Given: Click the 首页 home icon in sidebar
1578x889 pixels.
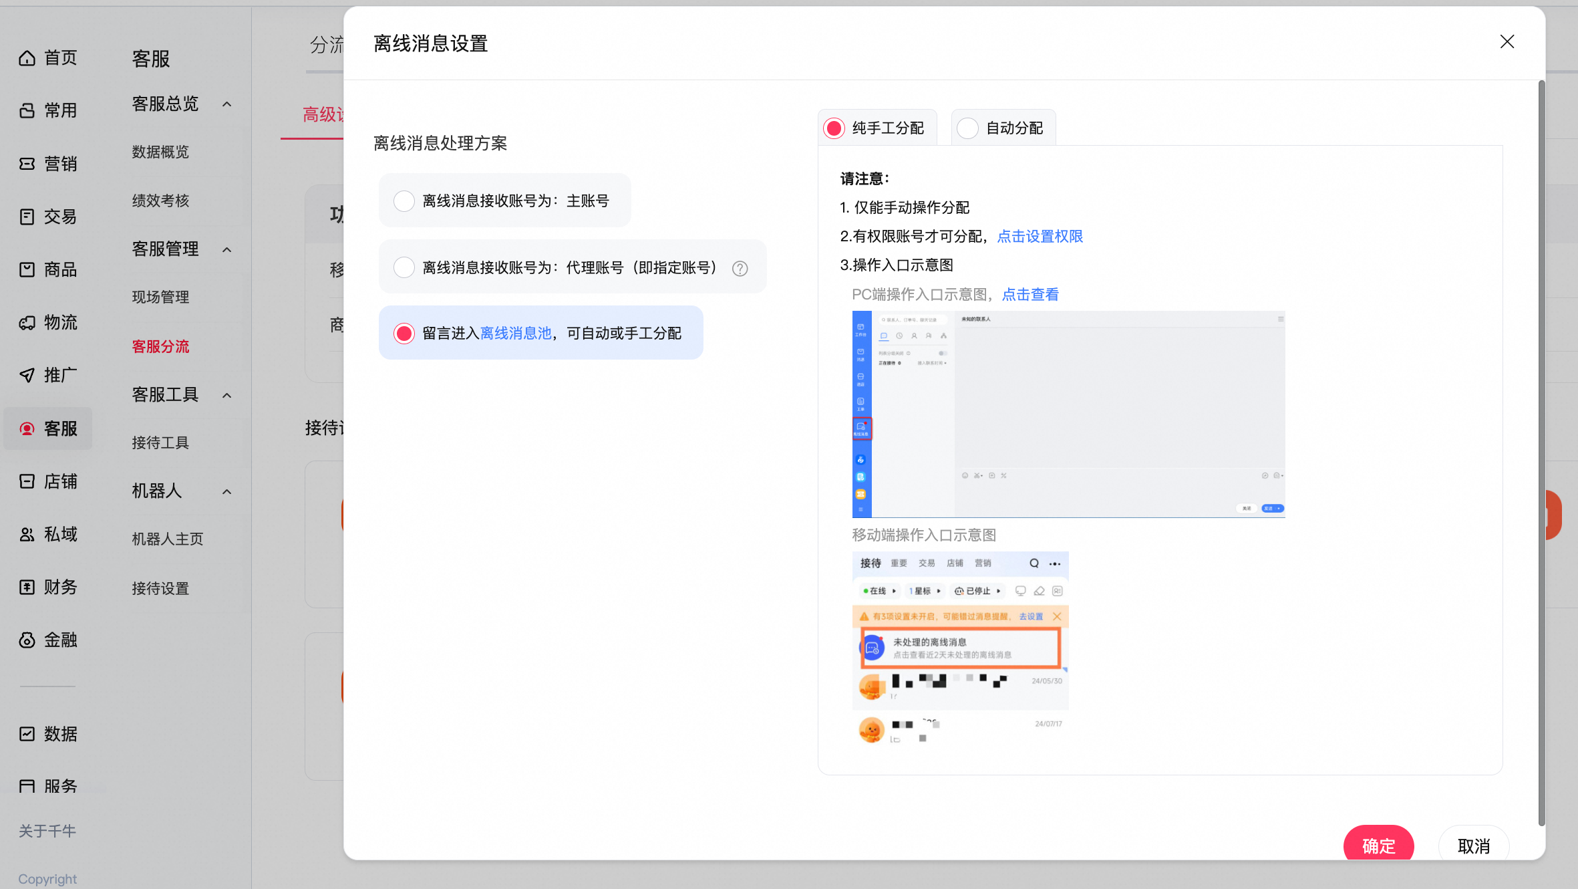Looking at the screenshot, I should click(x=27, y=58).
